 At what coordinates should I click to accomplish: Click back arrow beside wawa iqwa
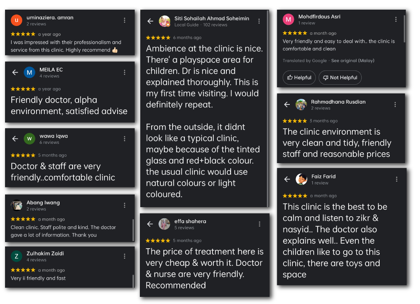click(15, 139)
